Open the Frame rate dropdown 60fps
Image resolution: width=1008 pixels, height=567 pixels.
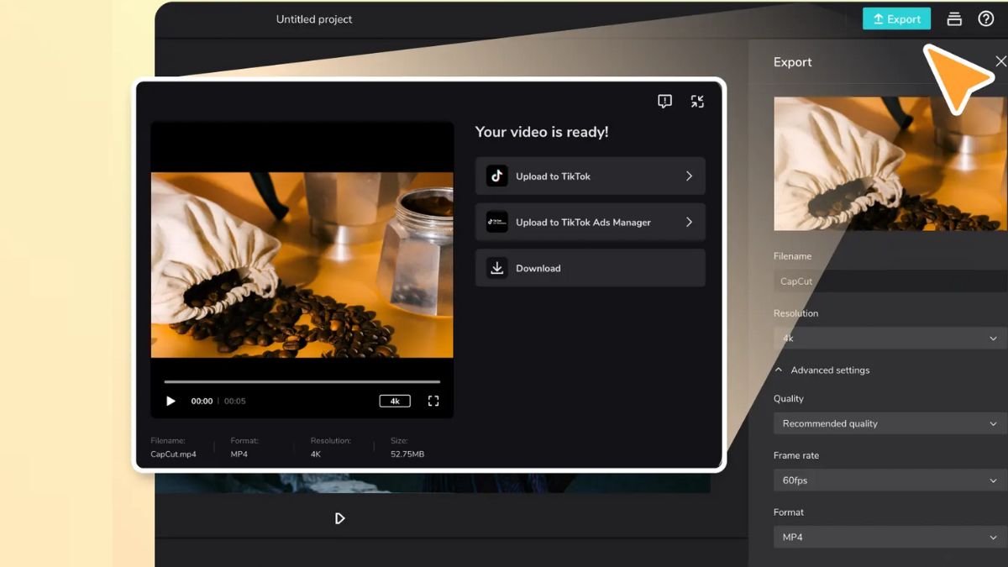click(890, 480)
